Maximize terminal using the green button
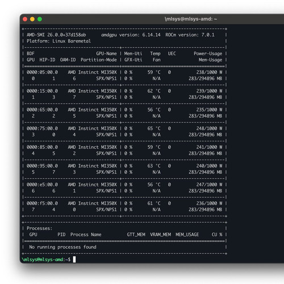Viewport: 284px width, 284px height. 40,19
